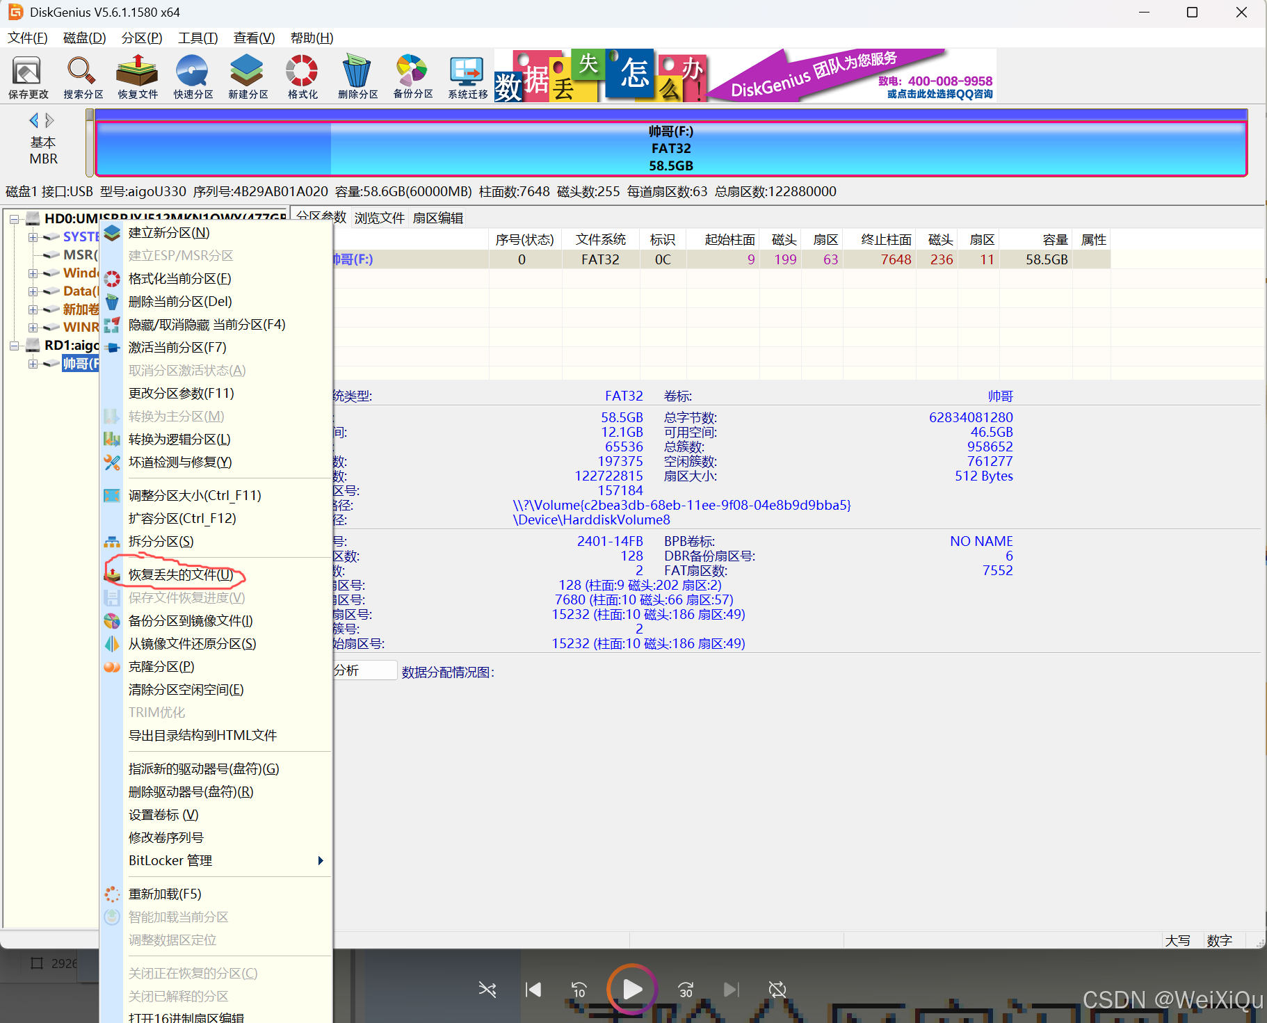The image size is (1267, 1023).
Task: Launch 恢复文件 toolbar tool
Action: click(138, 76)
